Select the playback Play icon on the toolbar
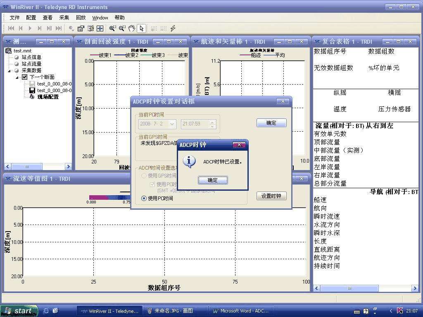 [x=30, y=28]
